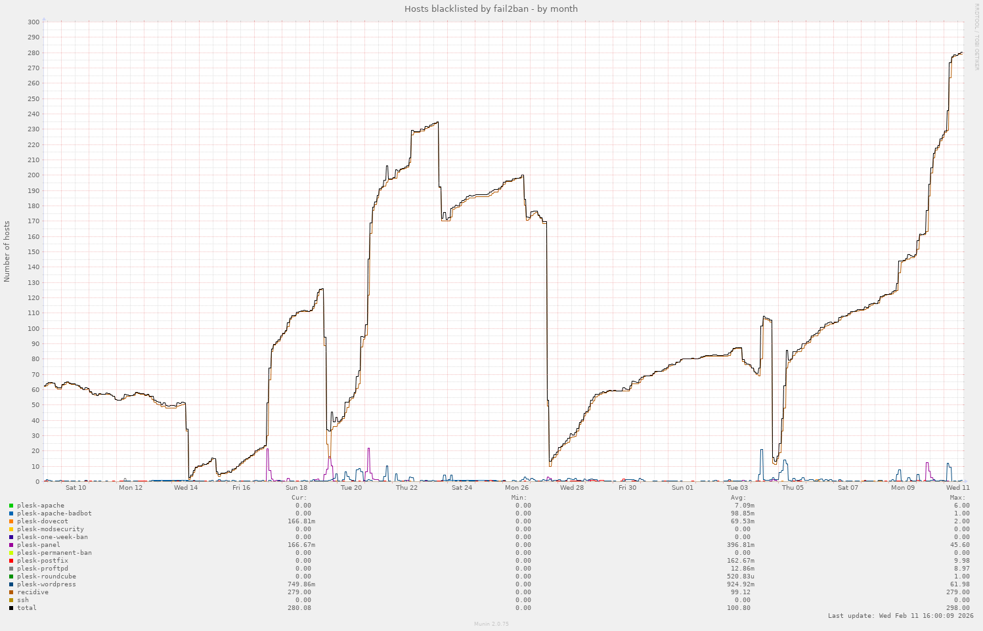Image resolution: width=983 pixels, height=631 pixels.
Task: Expand the plesk-proftpd legend row
Action: coord(41,568)
